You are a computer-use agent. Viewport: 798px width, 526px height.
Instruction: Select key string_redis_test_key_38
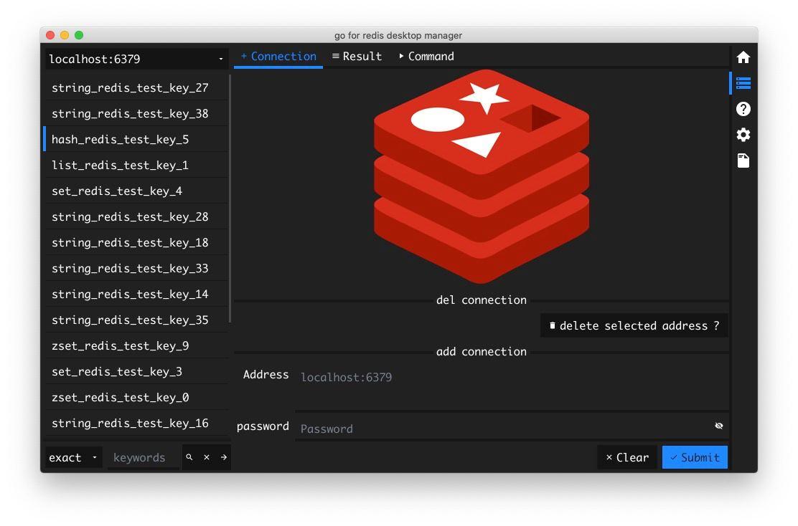136,113
